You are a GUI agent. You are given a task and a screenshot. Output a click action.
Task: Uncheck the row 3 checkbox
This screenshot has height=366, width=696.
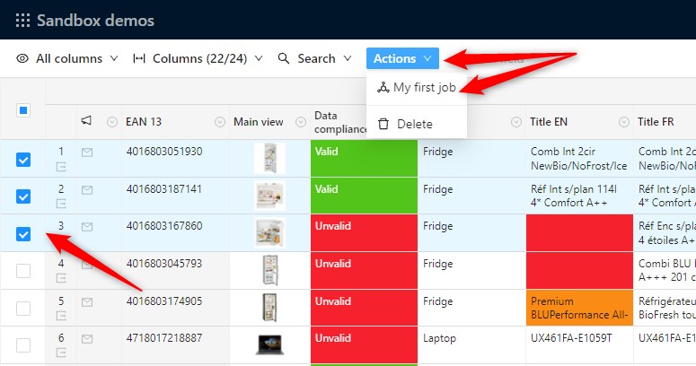coord(23,234)
